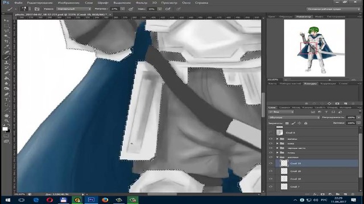This screenshot has height=204, width=364.
Task: Open the Просмотр menu
Action: 169,3
